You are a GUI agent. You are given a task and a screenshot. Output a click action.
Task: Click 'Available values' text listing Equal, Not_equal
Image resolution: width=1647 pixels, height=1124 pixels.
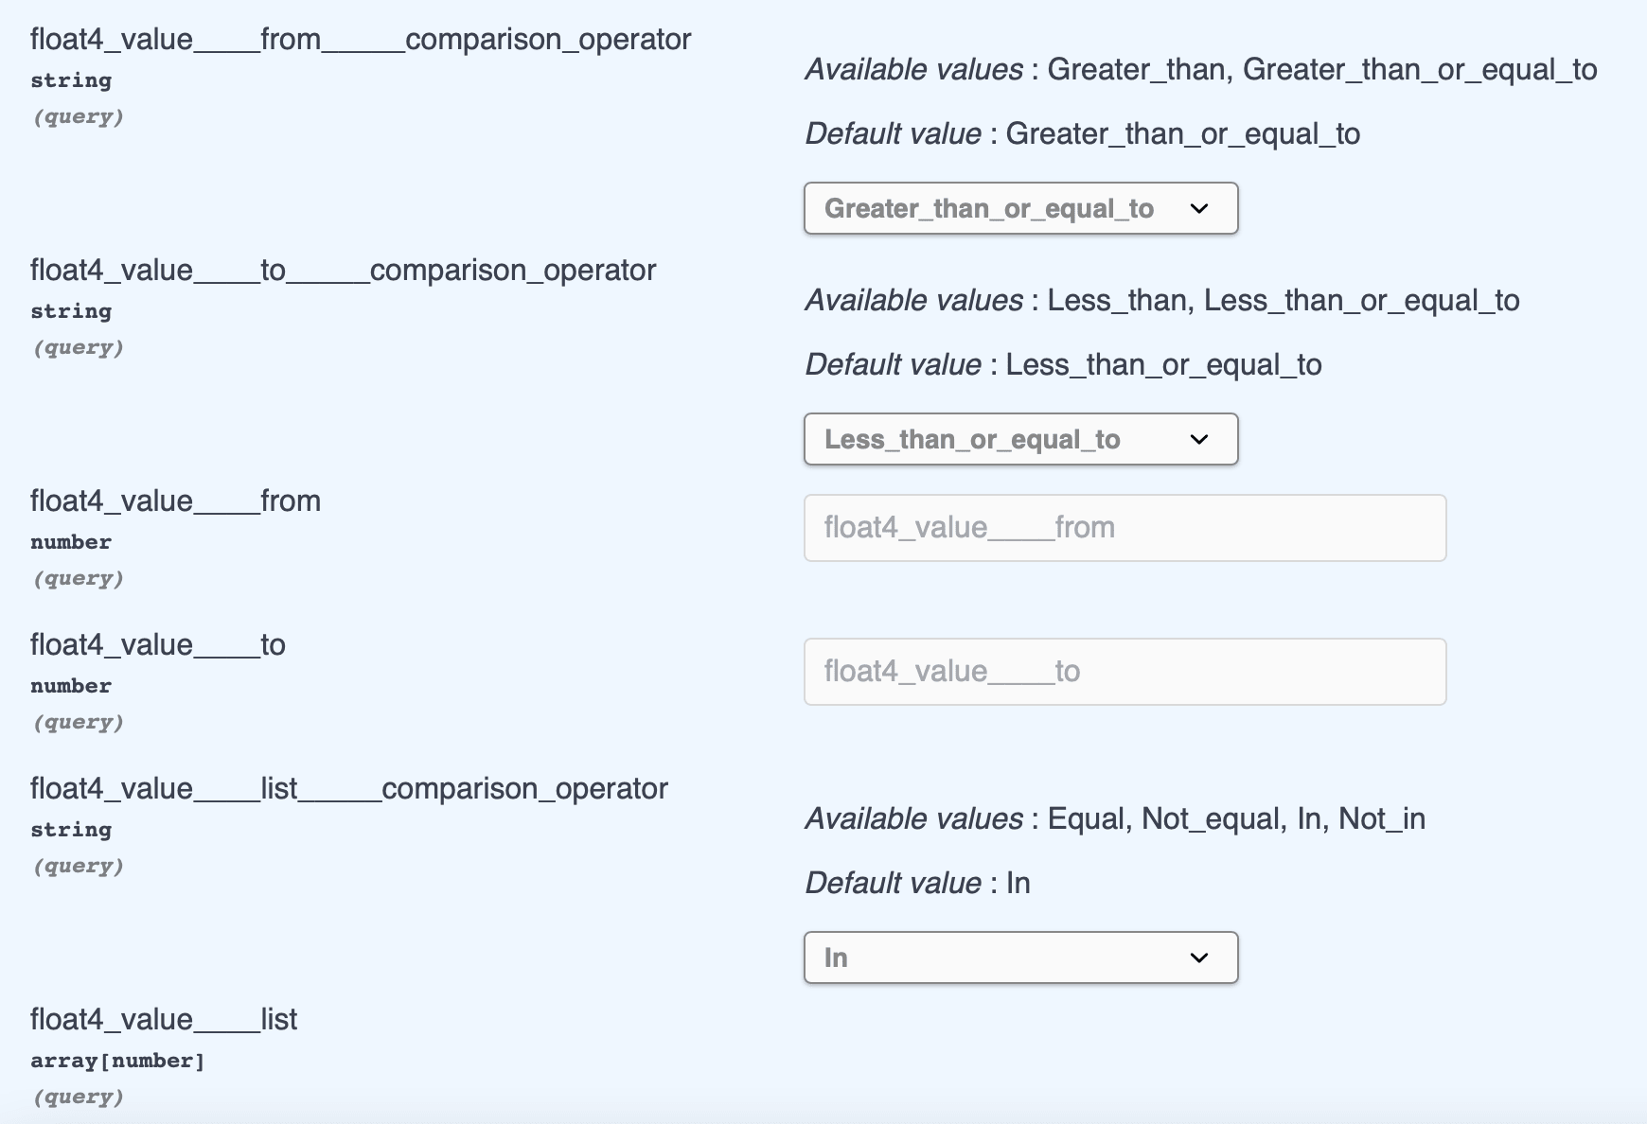[x=1114, y=819]
